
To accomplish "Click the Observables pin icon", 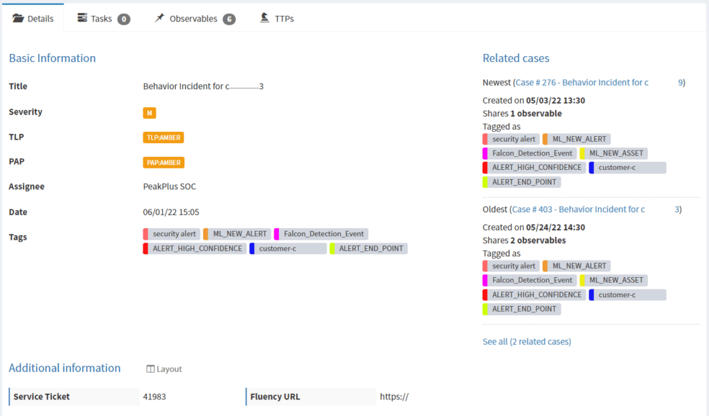I will pos(160,18).
